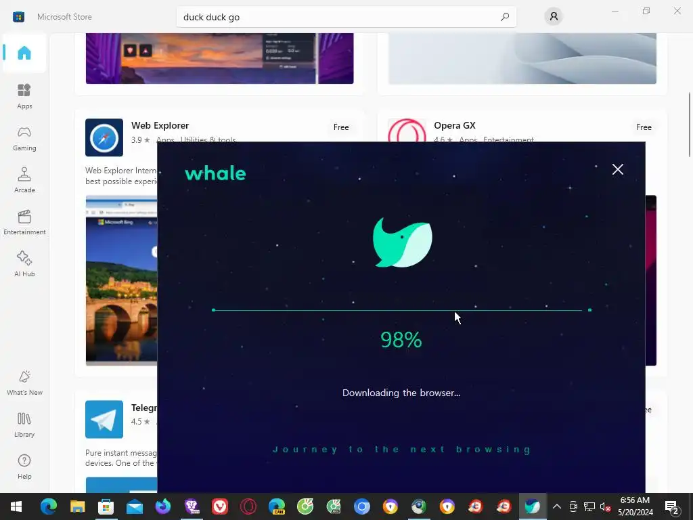Launch Microsoft Edge from the taskbar

(x=49, y=506)
